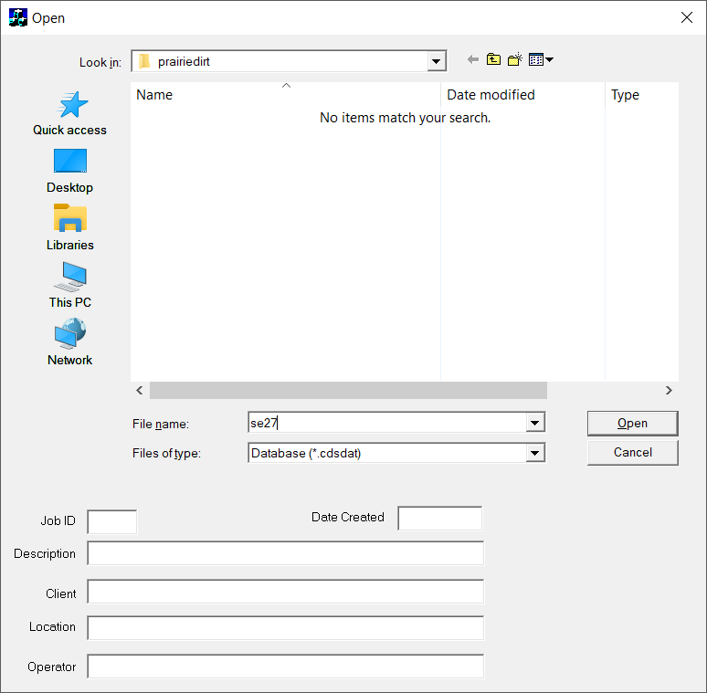Click inside the Job ID field
707x693 pixels.
pos(111,521)
